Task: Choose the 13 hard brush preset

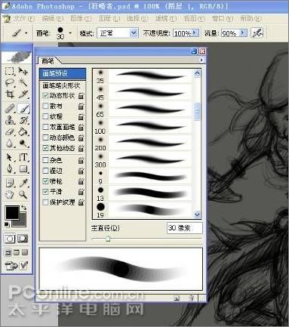Action: 143,193
